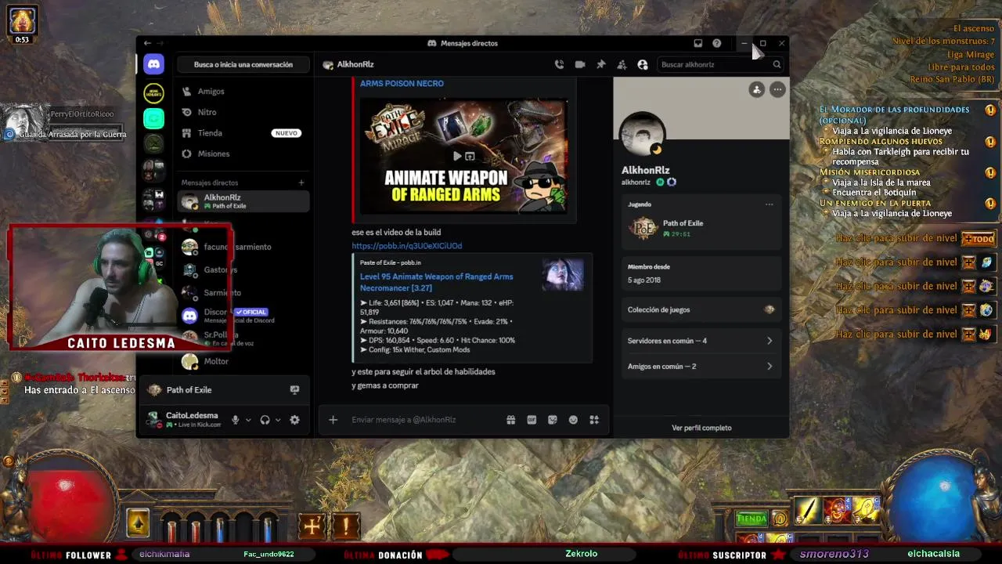Open microphone input options arrow
This screenshot has height=564, width=1002.
tap(248, 420)
